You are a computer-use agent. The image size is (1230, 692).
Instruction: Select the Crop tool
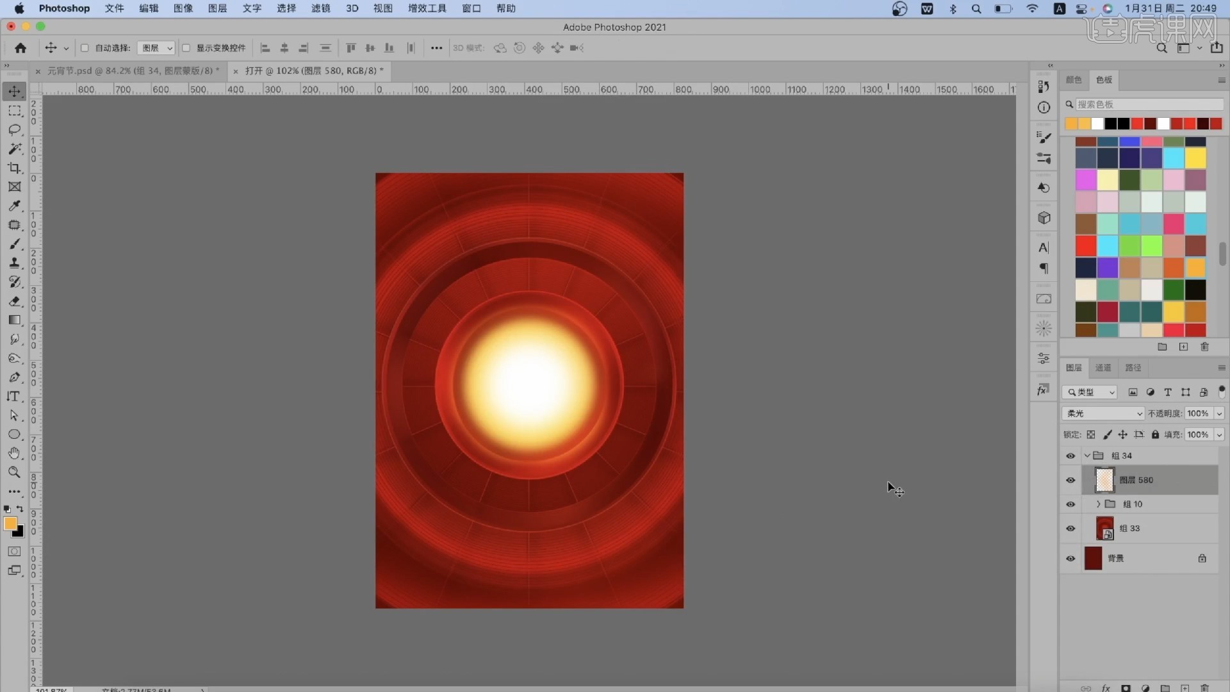[14, 168]
